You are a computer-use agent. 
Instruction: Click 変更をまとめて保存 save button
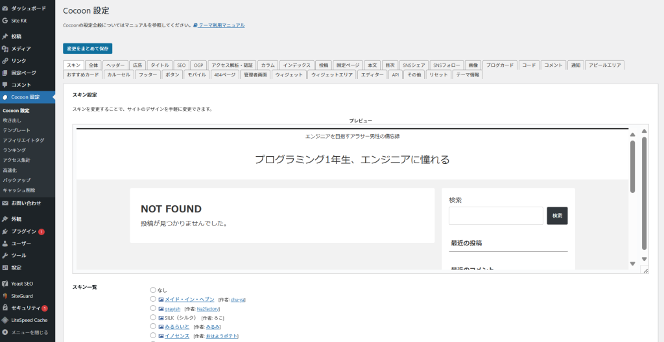tap(88, 49)
